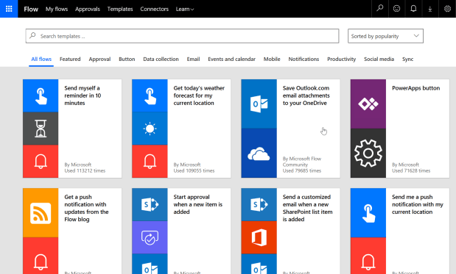The image size is (456, 274).
Task: Click the SharePoint icon on Start approval card
Action: point(150,205)
